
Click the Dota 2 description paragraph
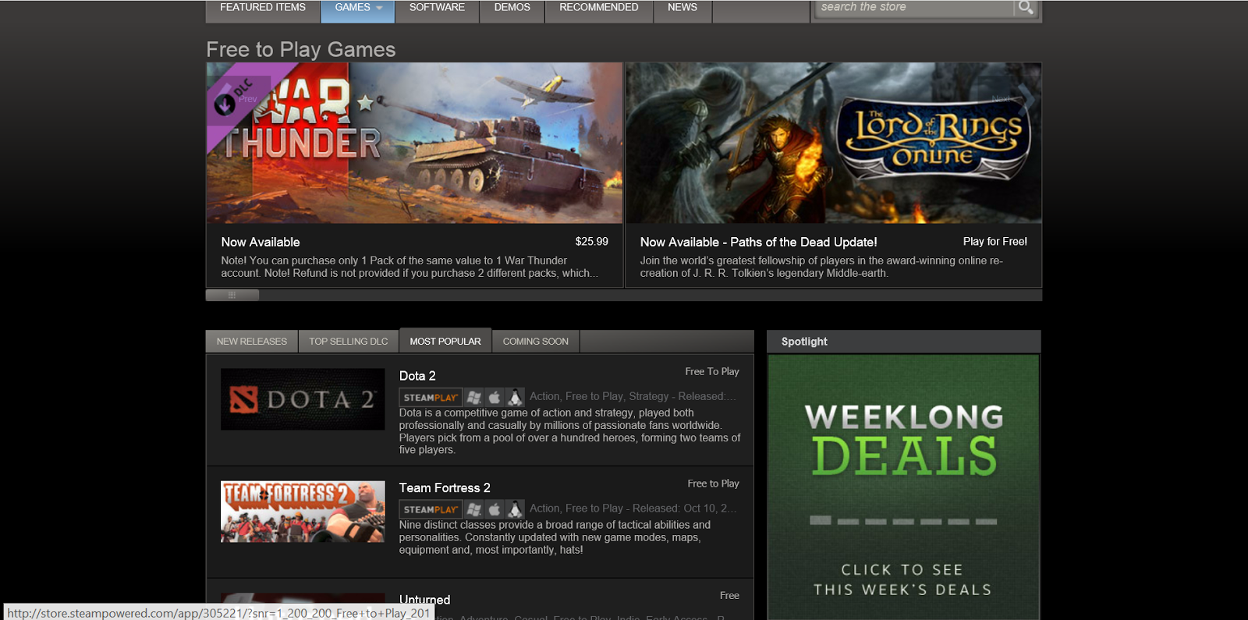569,431
